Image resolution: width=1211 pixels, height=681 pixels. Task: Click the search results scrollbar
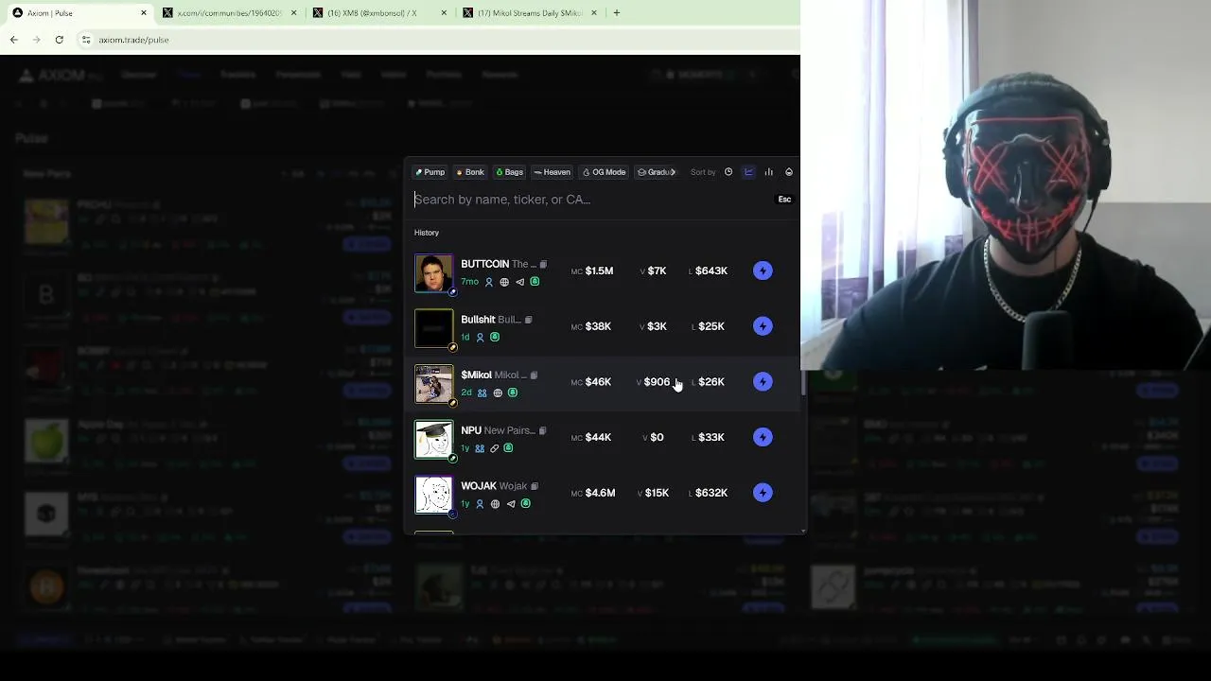[x=803, y=383]
